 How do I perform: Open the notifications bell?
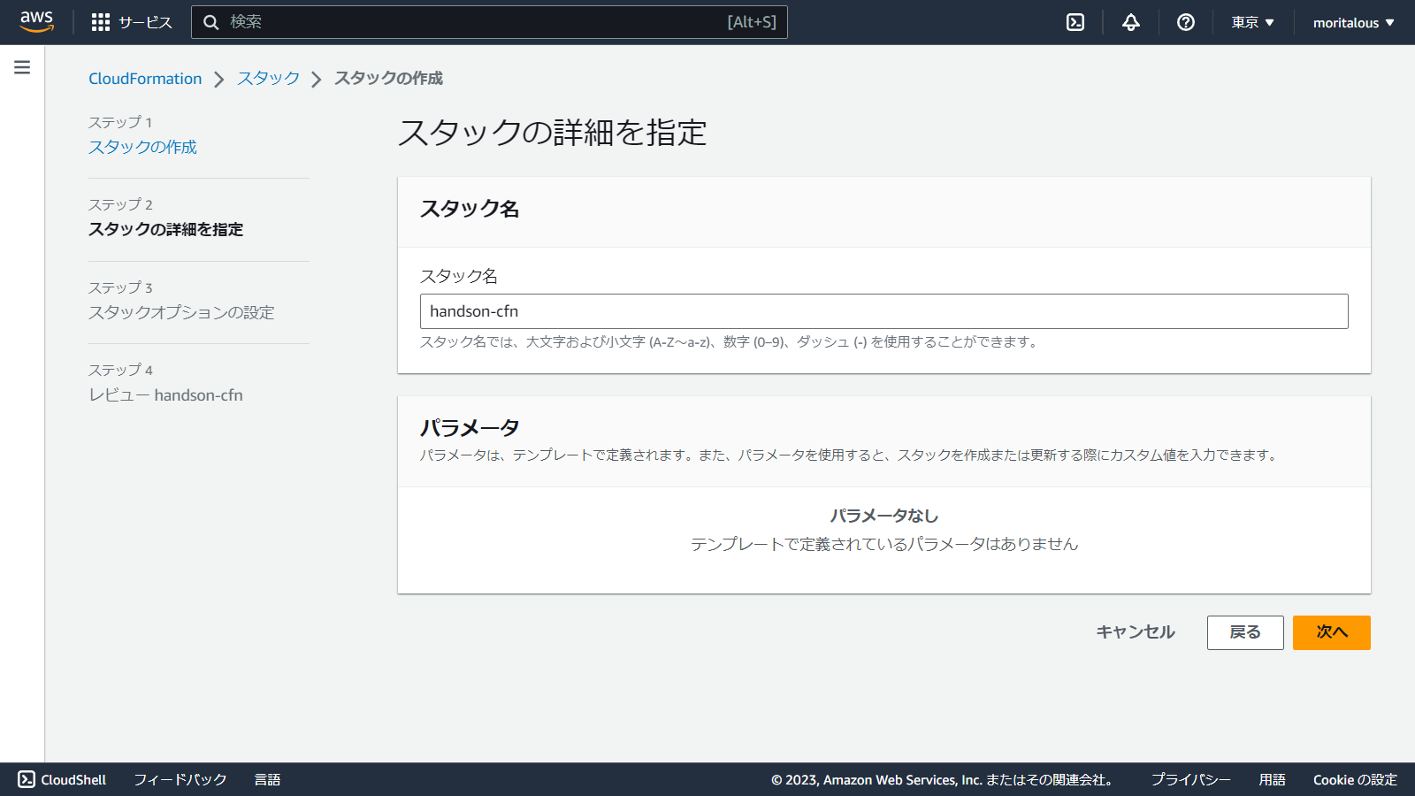[x=1130, y=22]
